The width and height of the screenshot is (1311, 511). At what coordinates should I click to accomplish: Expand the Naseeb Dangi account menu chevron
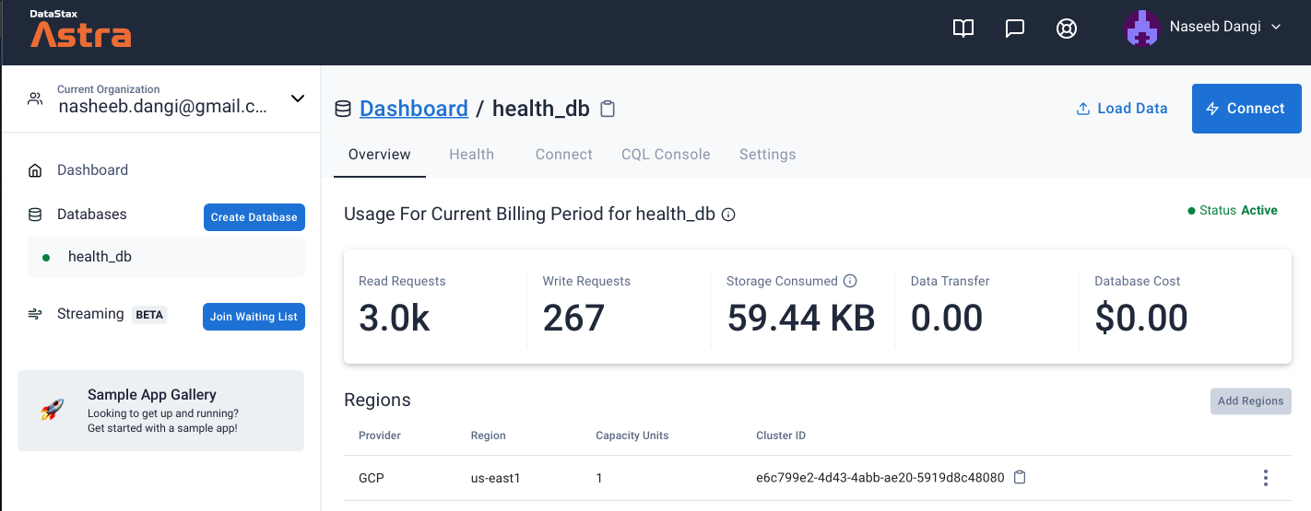(x=1276, y=27)
